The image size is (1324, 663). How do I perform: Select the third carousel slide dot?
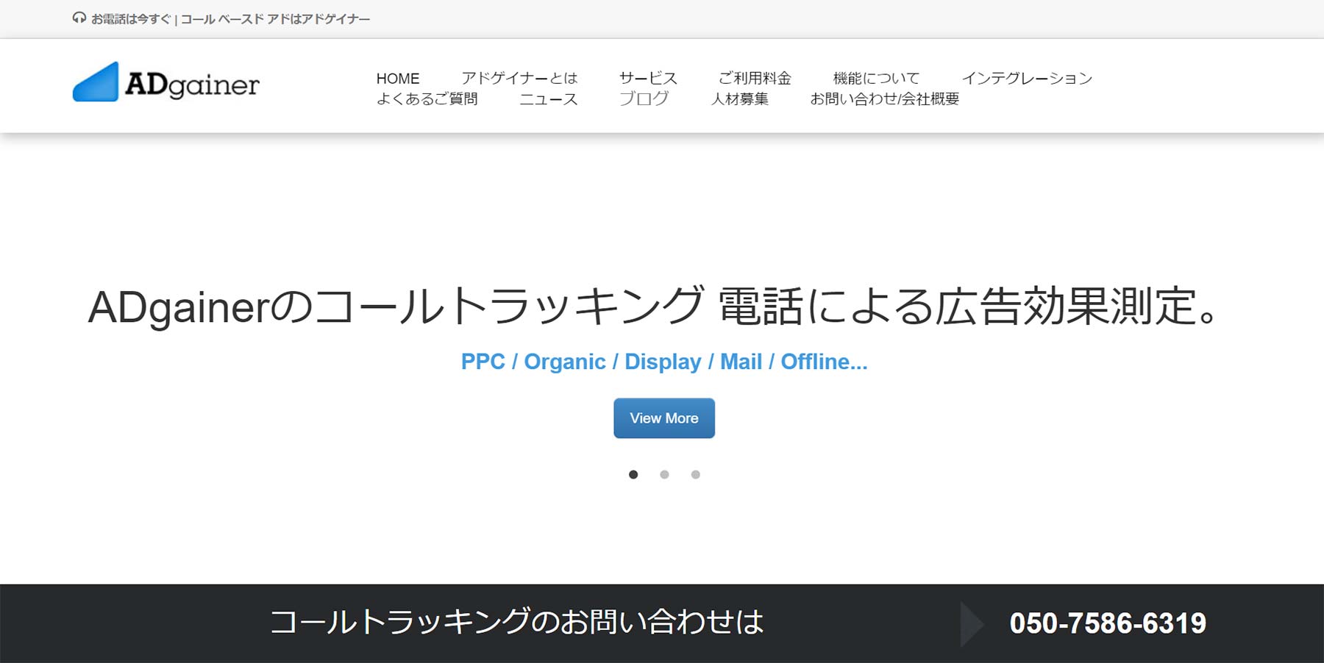[696, 475]
